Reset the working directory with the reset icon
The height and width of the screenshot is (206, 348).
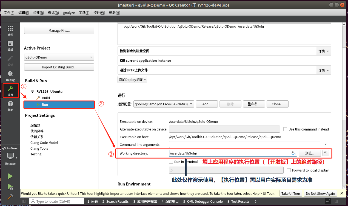[325, 153]
